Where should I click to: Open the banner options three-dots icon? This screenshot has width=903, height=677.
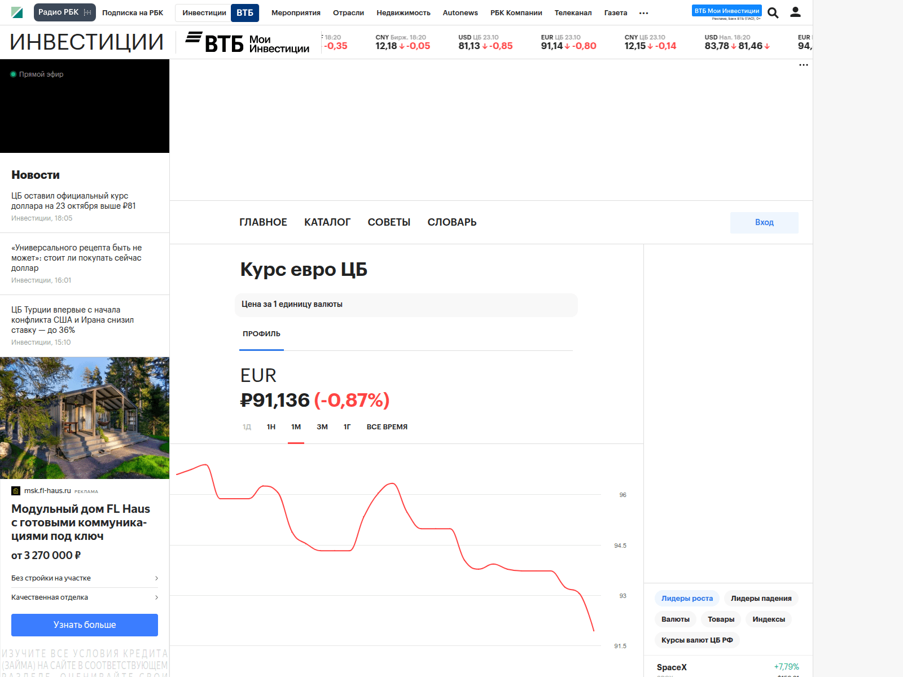pyautogui.click(x=804, y=65)
